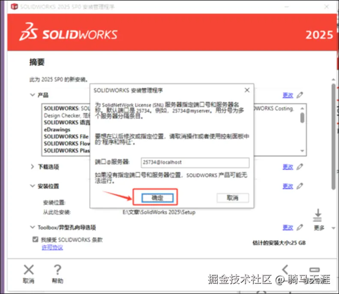339x294 pixels.
Task: Click the 更改 link for 安装位置
Action: [288, 186]
